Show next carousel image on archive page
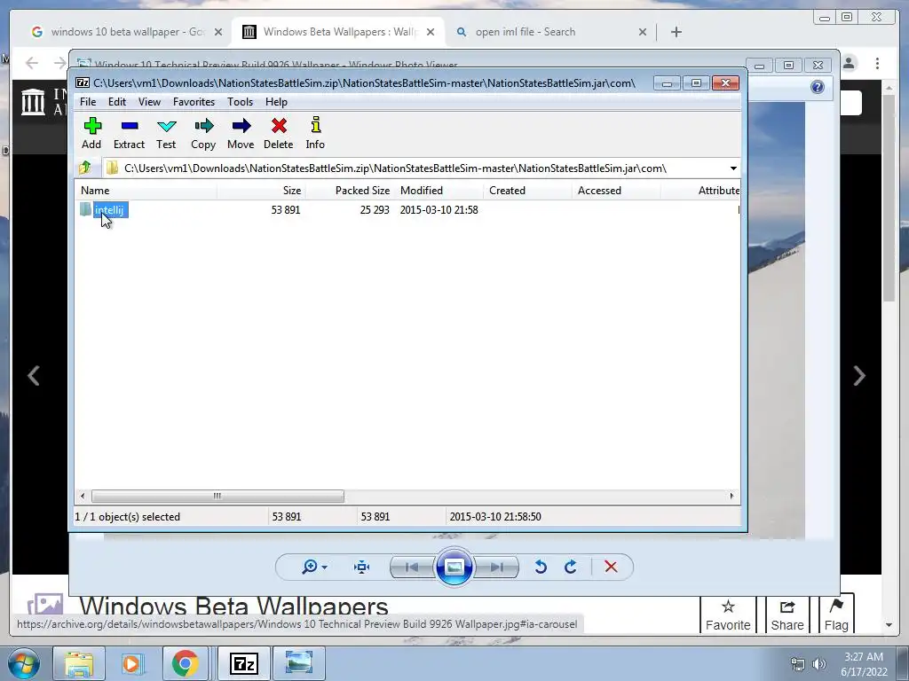 (859, 376)
